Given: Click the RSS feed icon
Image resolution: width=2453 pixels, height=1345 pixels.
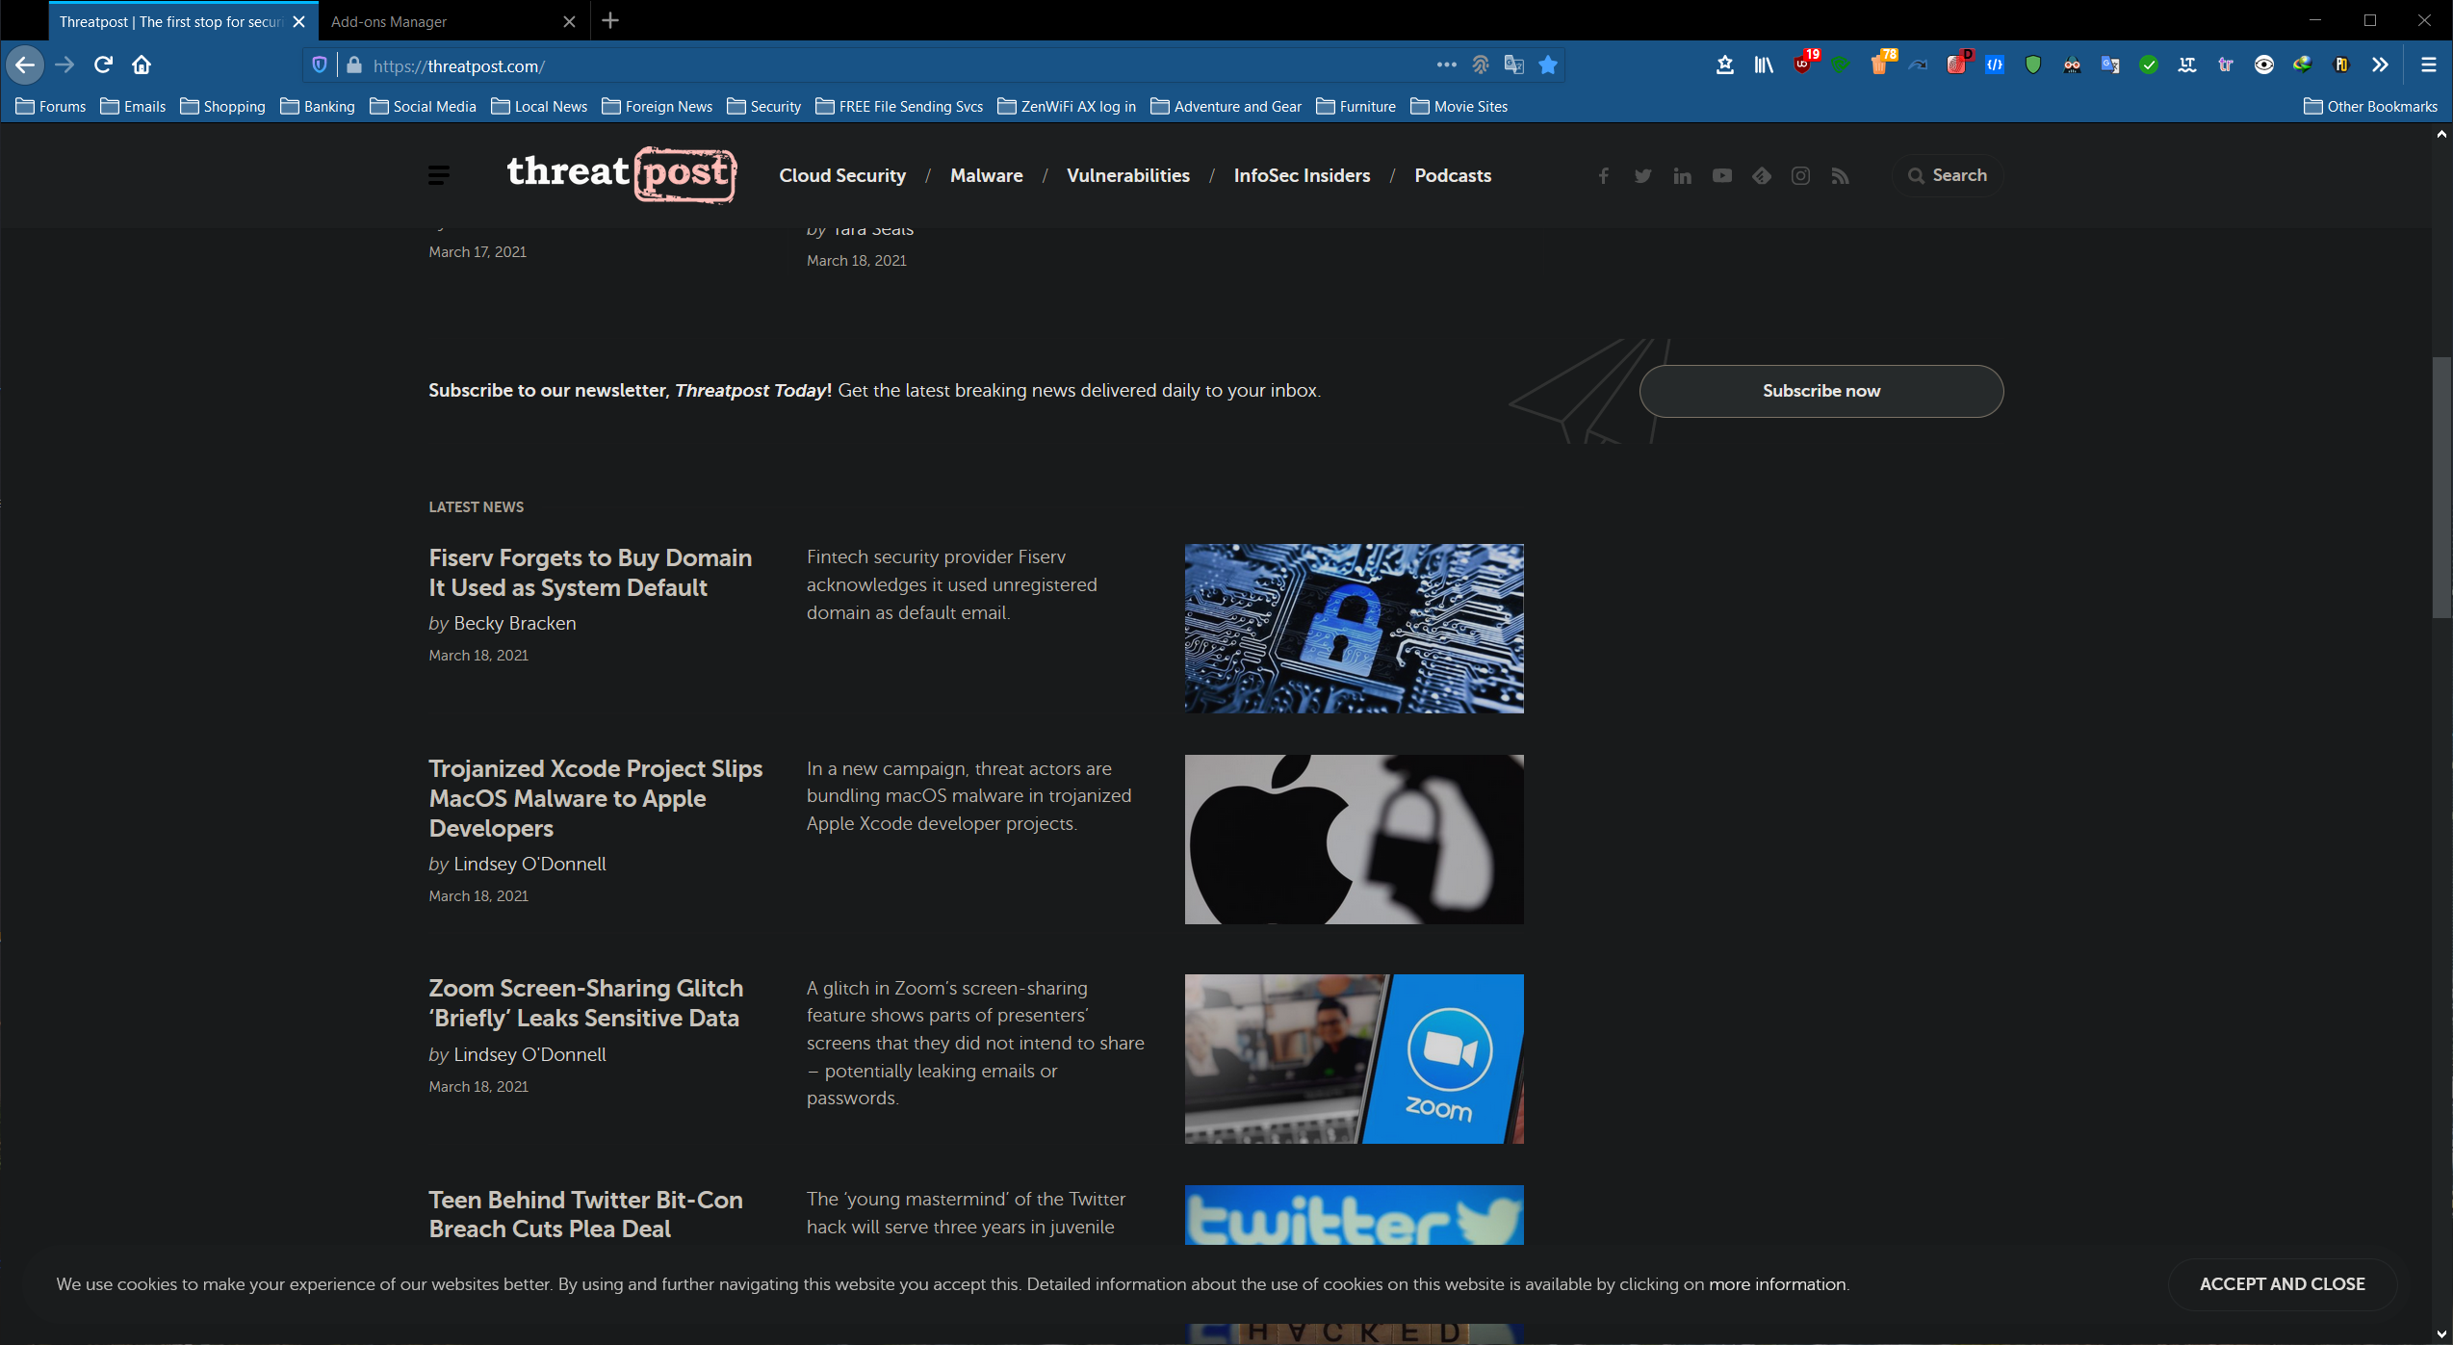Looking at the screenshot, I should [1840, 176].
